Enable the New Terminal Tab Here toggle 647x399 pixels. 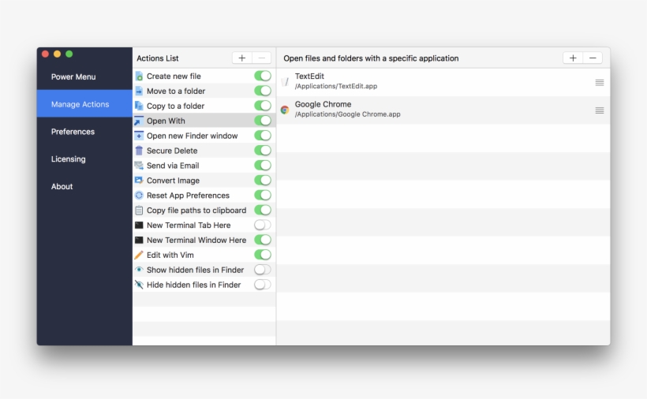coord(263,225)
